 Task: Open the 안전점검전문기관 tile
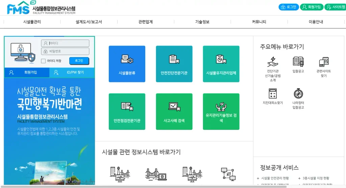(x=127, y=111)
